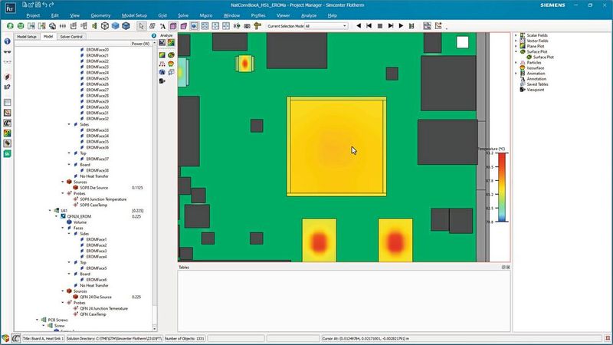Image resolution: width=613 pixels, height=345 pixels.
Task: Toggle the pink solid box display button
Action: pos(173,26)
